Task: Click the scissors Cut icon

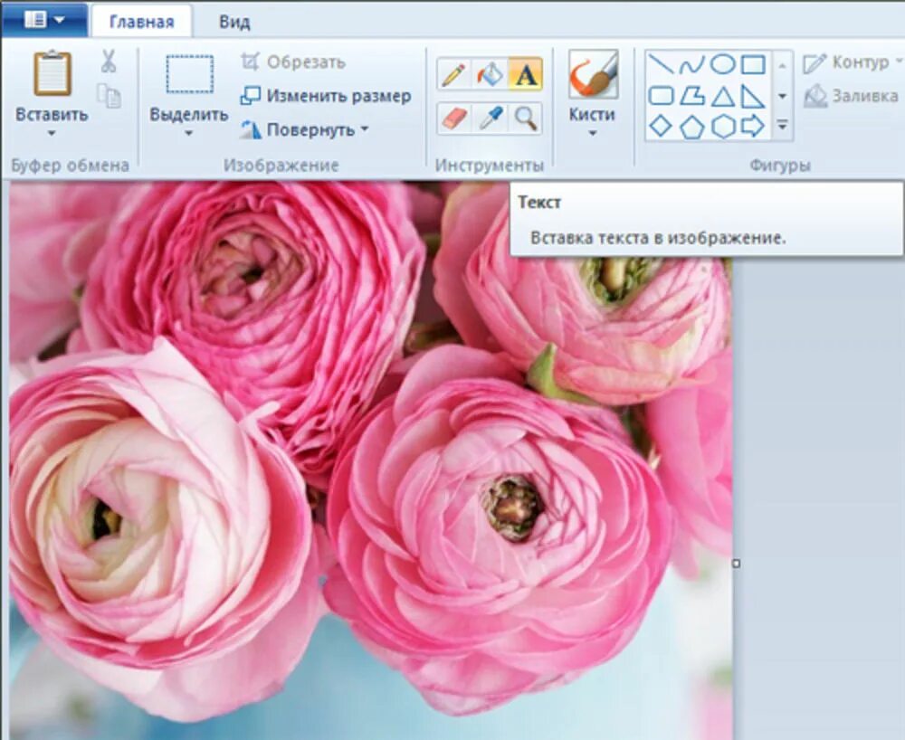Action: click(x=108, y=62)
